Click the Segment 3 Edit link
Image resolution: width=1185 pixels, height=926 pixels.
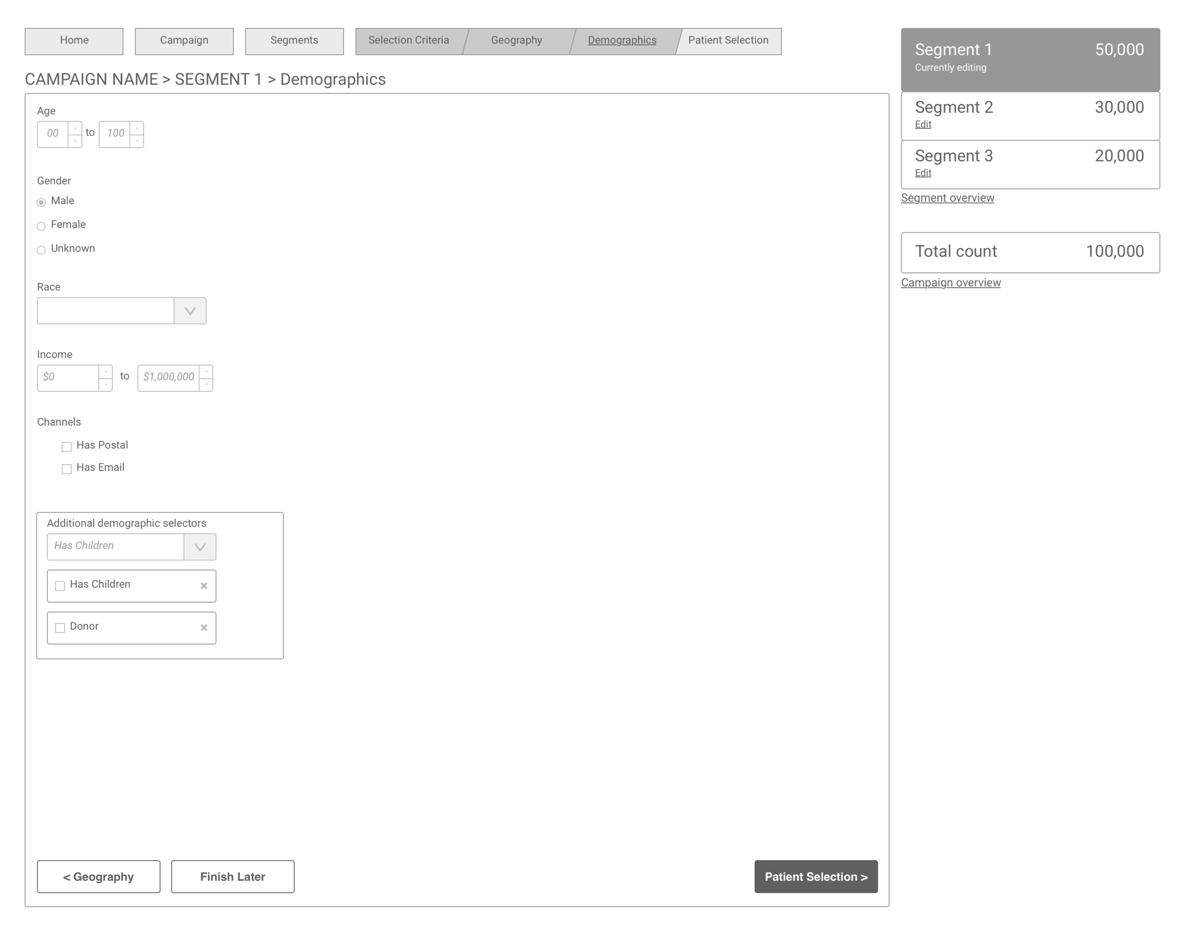point(923,172)
